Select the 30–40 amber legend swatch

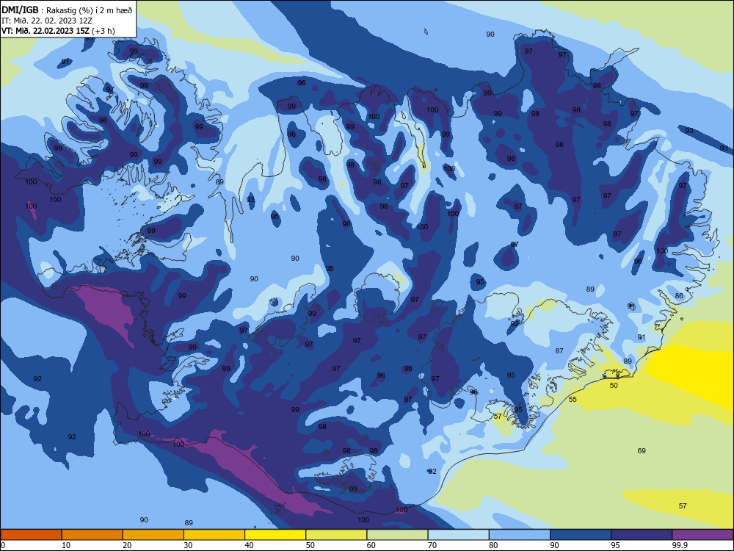(214, 535)
